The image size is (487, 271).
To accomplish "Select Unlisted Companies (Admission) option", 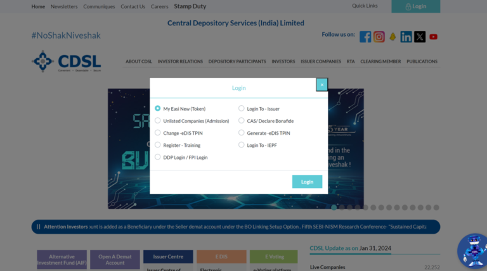I will pos(157,120).
